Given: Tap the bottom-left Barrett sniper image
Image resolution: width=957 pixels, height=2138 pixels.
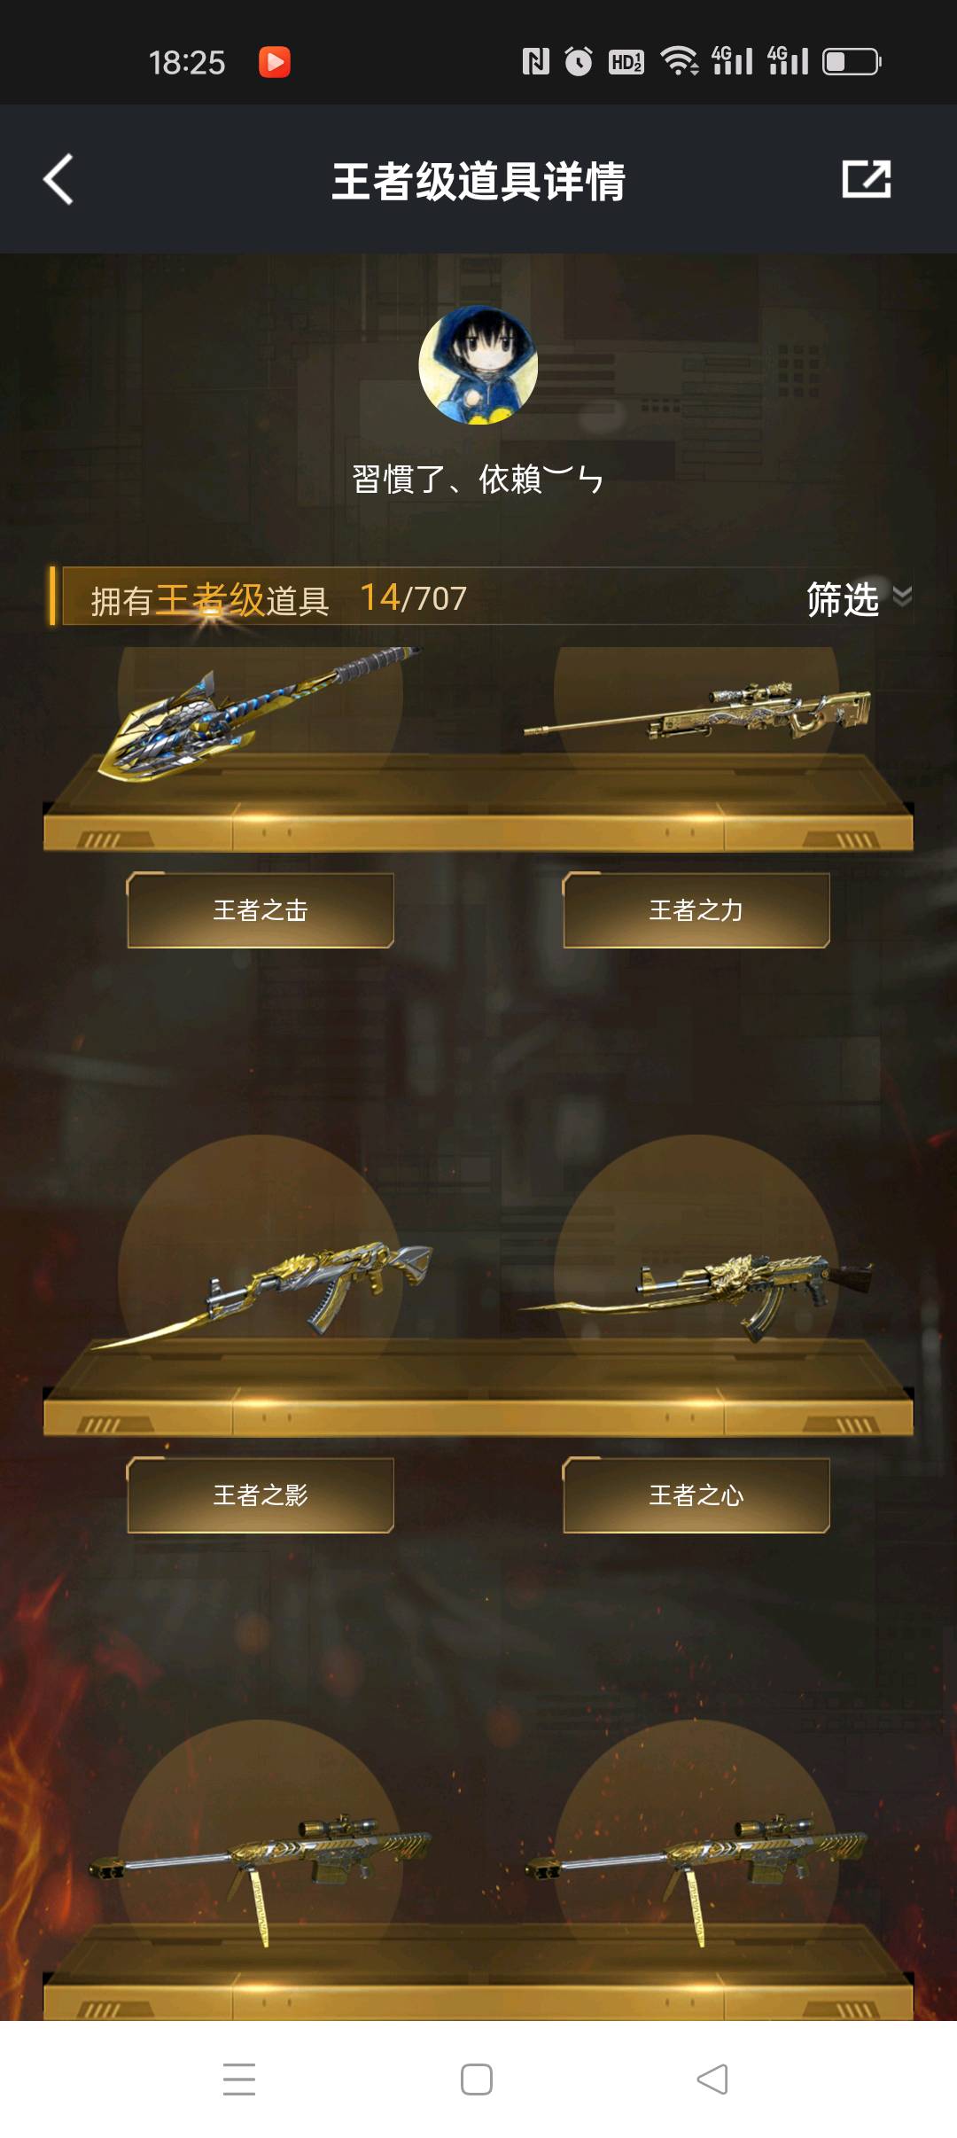Looking at the screenshot, I should [x=259, y=1877].
